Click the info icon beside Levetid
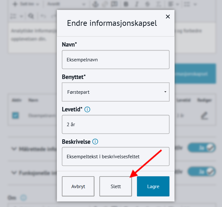The height and width of the screenshot is (207, 222). 87,109
